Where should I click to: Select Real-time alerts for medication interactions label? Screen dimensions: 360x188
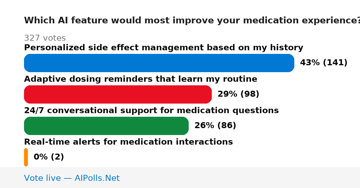pos(128,142)
